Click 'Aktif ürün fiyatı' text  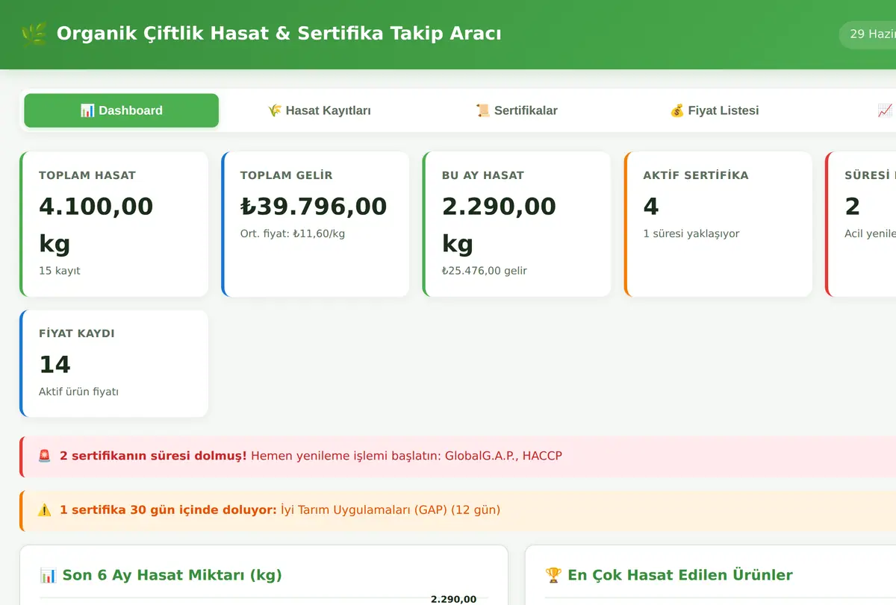(78, 392)
